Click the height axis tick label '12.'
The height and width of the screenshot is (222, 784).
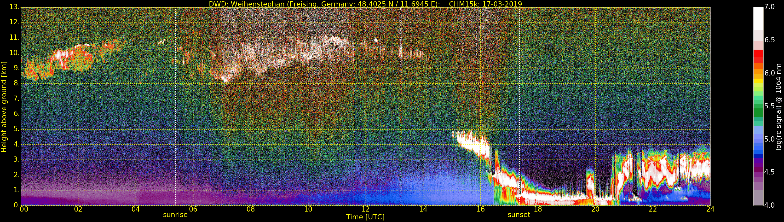click(x=14, y=22)
